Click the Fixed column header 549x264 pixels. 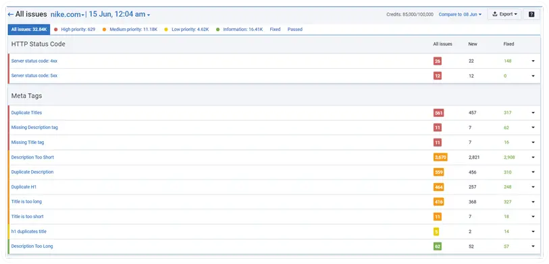tap(508, 44)
